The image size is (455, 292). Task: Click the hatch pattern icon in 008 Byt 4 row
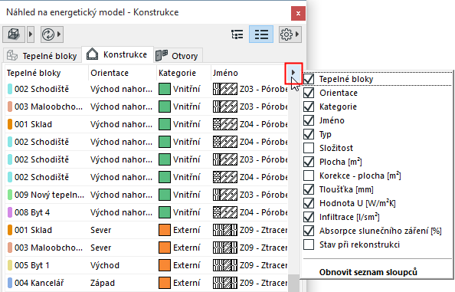pos(225,212)
